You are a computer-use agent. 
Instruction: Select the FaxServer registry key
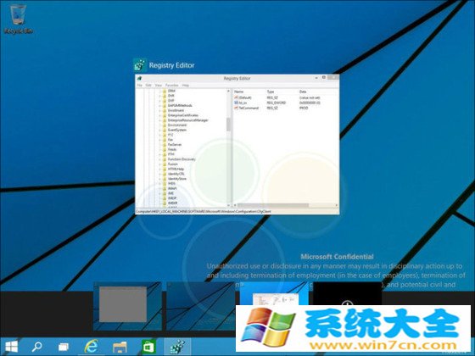pyautogui.click(x=175, y=145)
